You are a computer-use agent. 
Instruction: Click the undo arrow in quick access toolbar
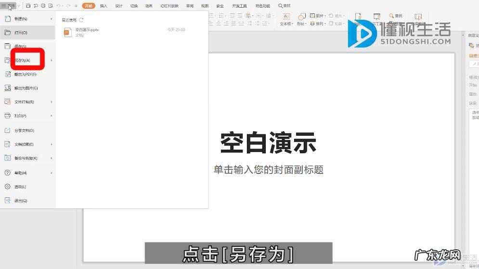point(58,5)
